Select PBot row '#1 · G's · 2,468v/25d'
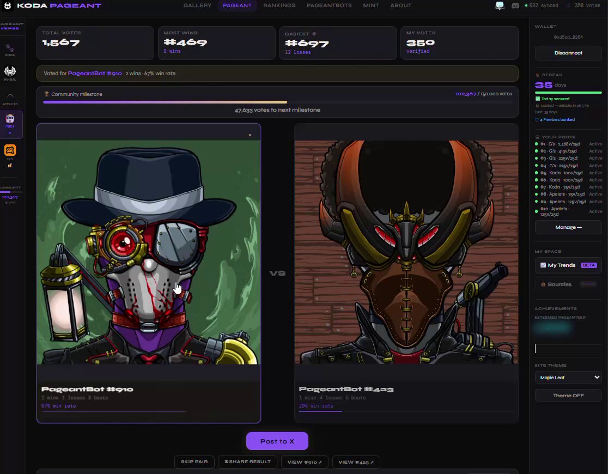608x474 pixels. [x=568, y=144]
